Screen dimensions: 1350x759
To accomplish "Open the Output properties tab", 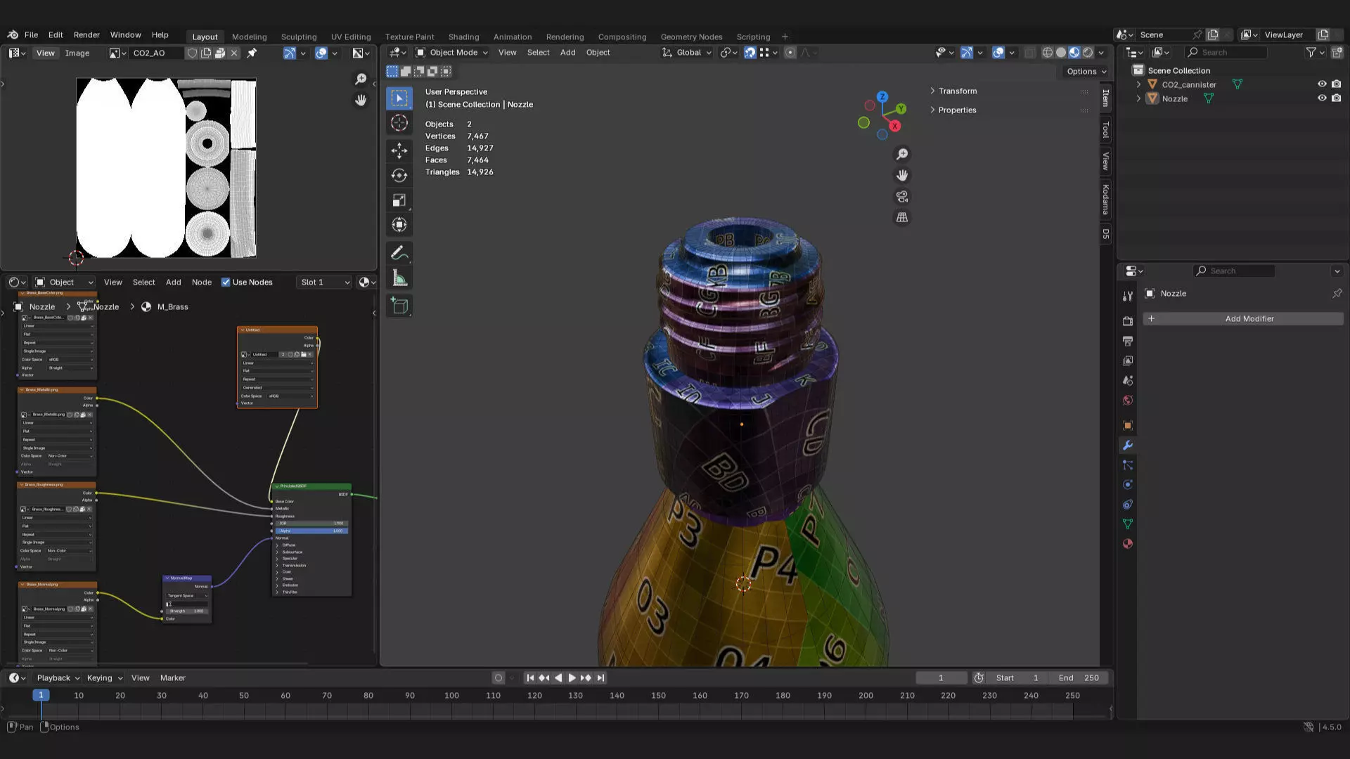I will click(x=1128, y=341).
